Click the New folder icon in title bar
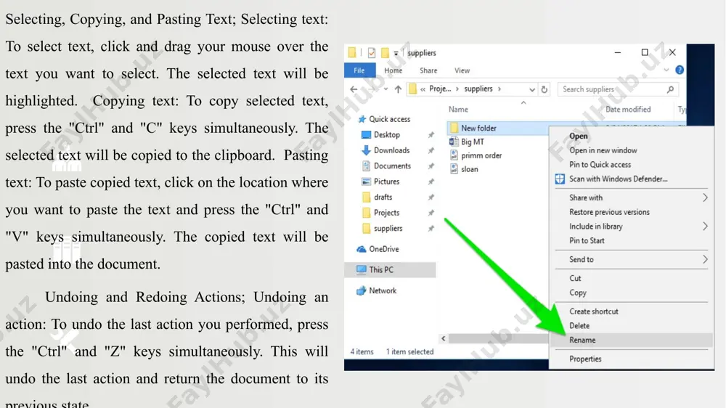726x408 pixels. coord(385,53)
